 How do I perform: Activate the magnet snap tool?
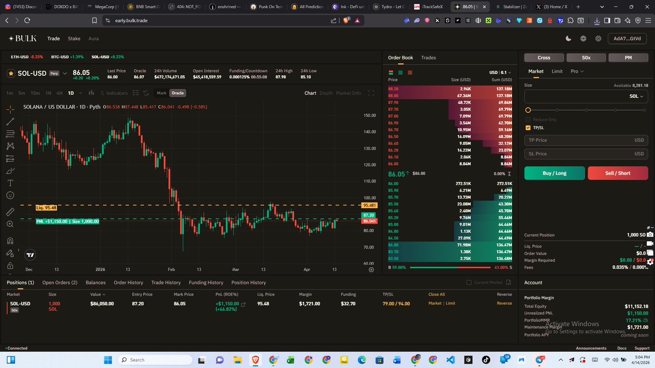10,240
